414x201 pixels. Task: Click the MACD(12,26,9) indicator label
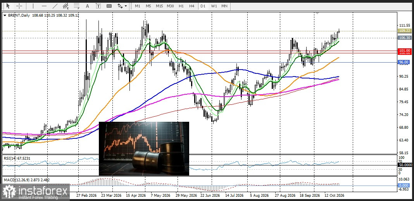tap(26, 180)
